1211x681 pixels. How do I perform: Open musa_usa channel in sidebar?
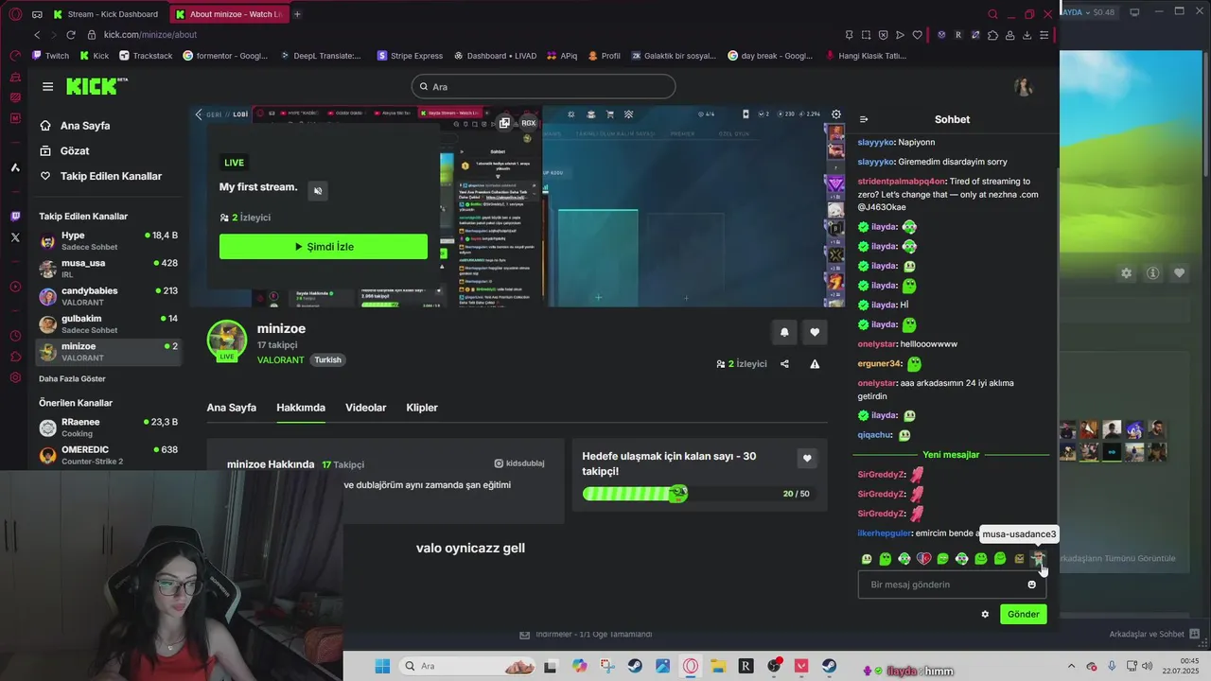click(109, 269)
